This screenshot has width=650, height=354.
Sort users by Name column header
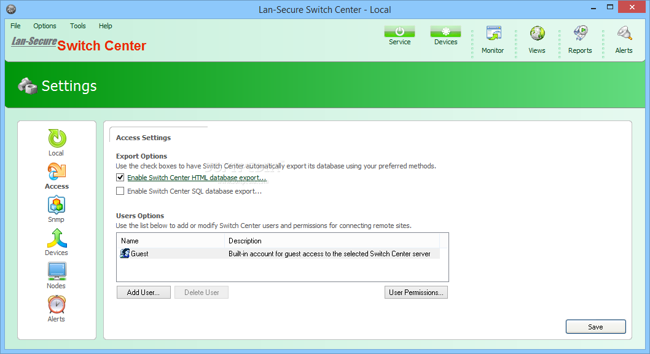(170, 240)
